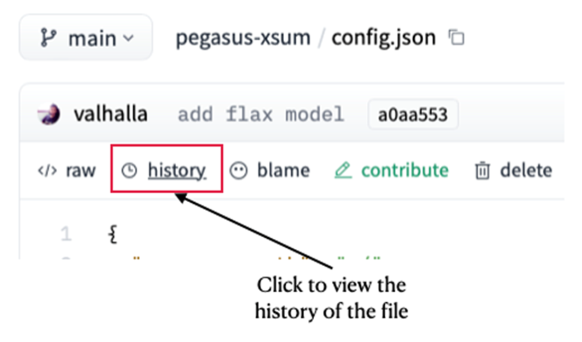Open the "add flax model" commit message

pyautogui.click(x=260, y=114)
